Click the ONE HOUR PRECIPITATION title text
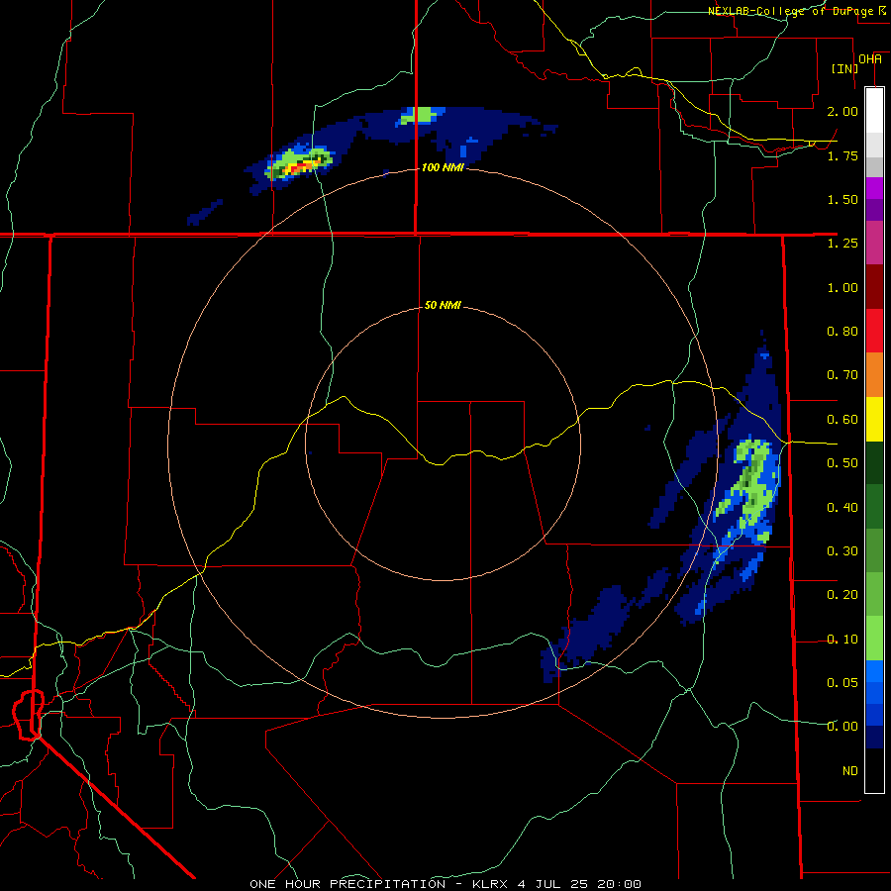Viewport: 891px width, 891px height. (347, 884)
